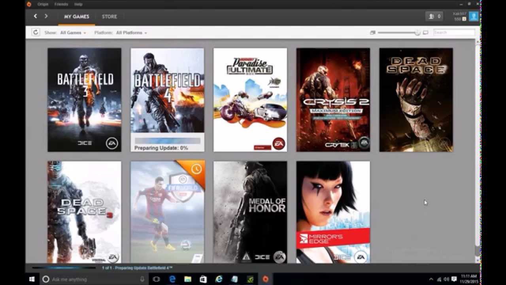This screenshot has width=506, height=285.
Task: Click the Cortana 'Ask me anything' search box
Action: (x=95, y=279)
